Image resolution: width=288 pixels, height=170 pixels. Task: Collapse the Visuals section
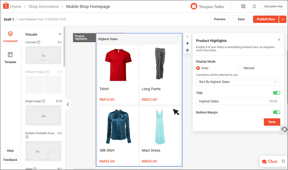click(x=60, y=34)
